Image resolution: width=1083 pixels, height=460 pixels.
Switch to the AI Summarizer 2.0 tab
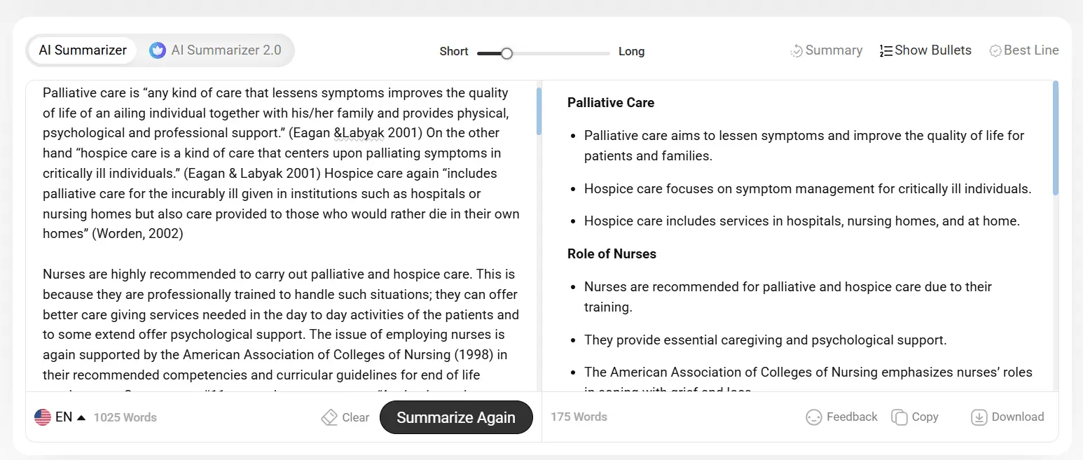click(x=226, y=50)
